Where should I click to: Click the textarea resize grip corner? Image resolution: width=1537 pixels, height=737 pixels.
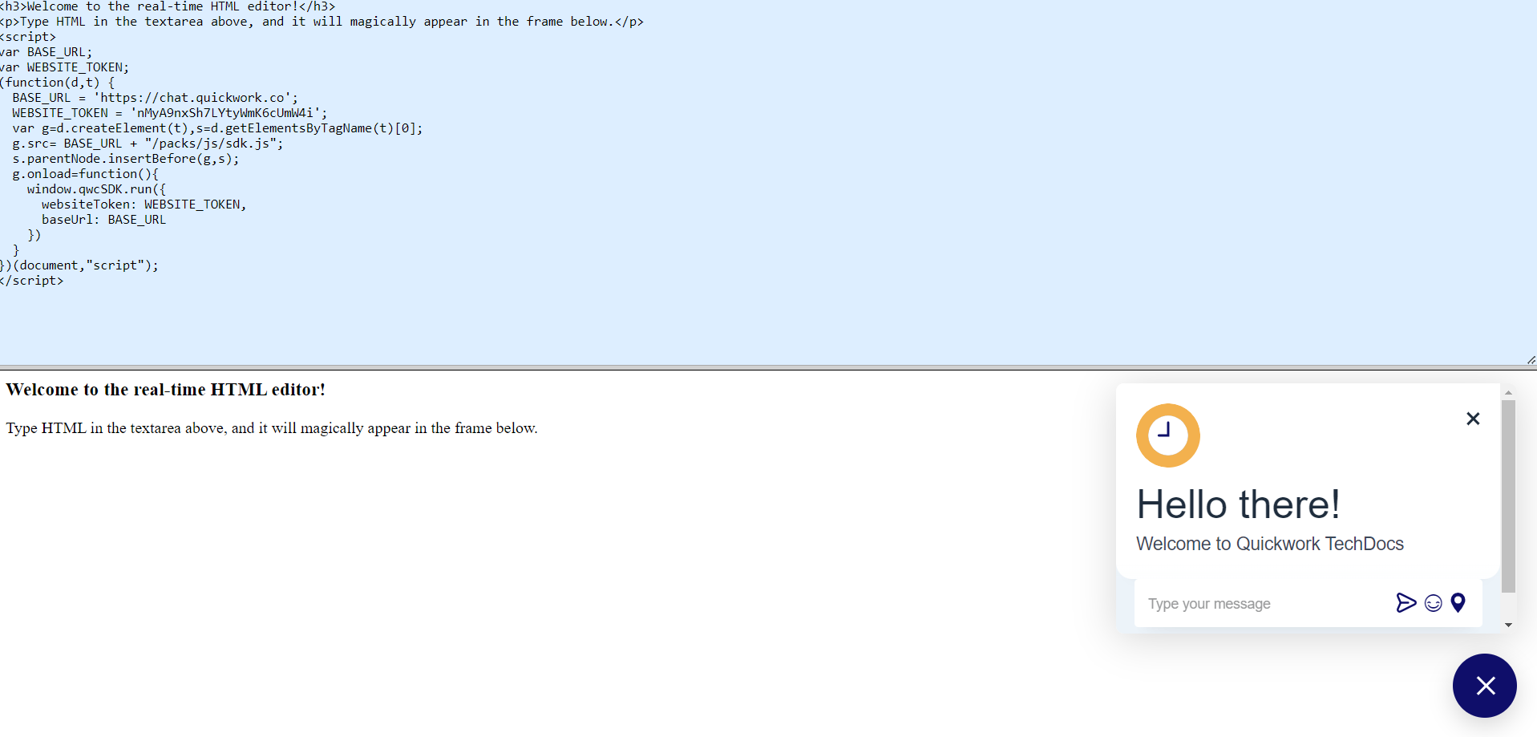click(1531, 360)
